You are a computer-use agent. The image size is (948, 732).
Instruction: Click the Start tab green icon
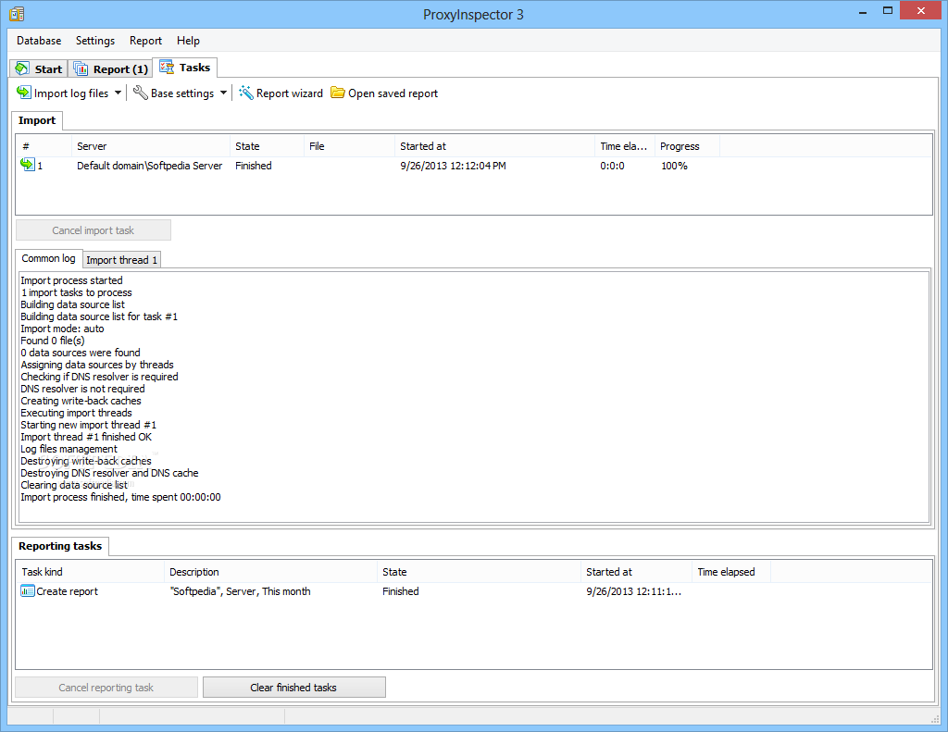coord(22,68)
